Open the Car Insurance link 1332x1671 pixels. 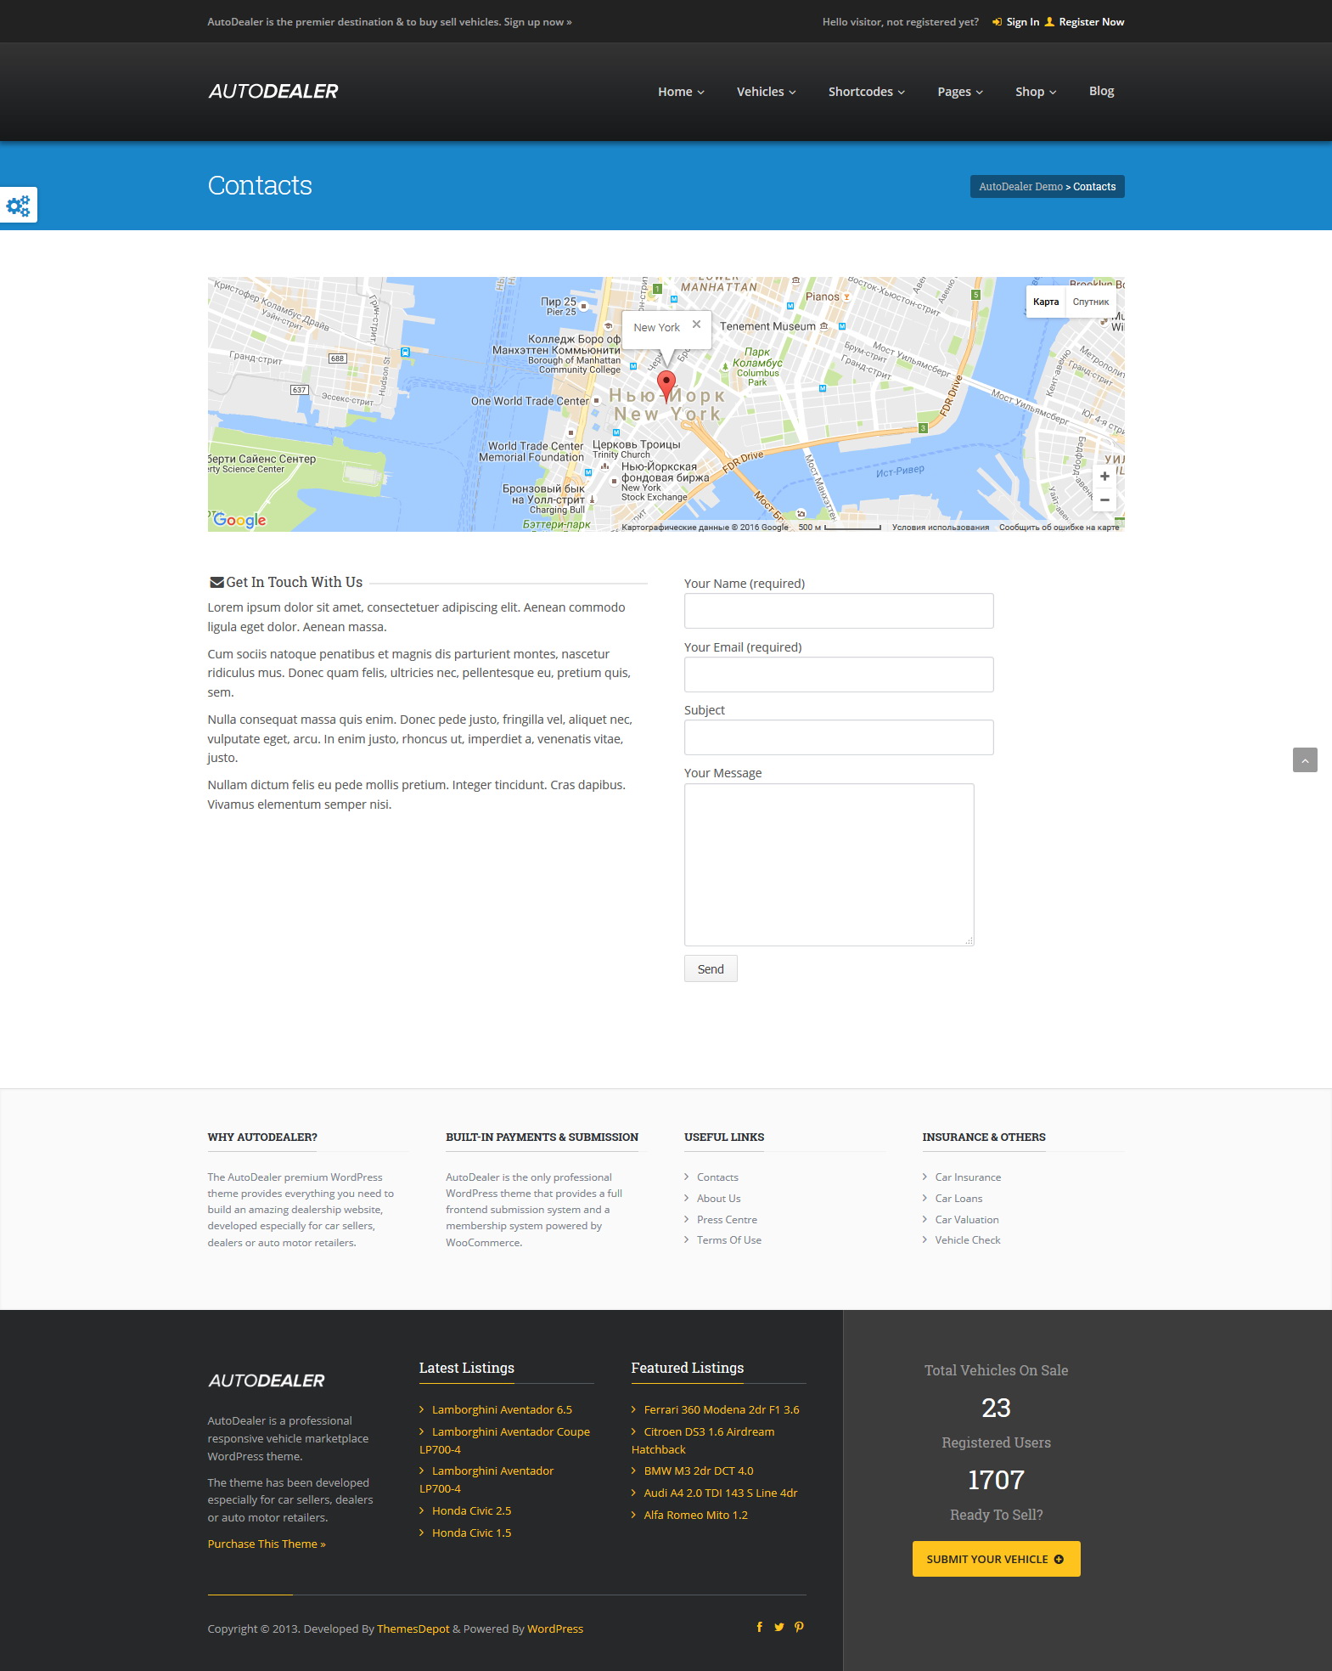(x=968, y=1177)
